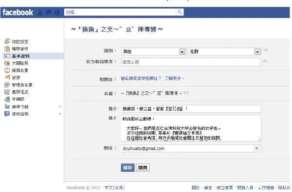Click the search magnifier button
Screen dimensions: 292x192
pos(180,12)
